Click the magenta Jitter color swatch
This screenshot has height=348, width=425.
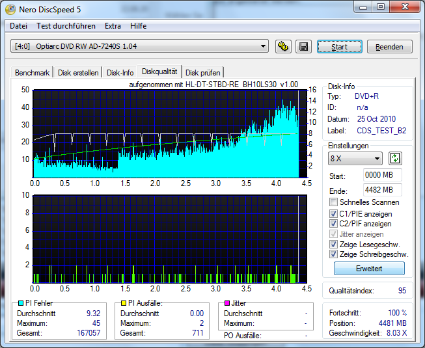[227, 303]
